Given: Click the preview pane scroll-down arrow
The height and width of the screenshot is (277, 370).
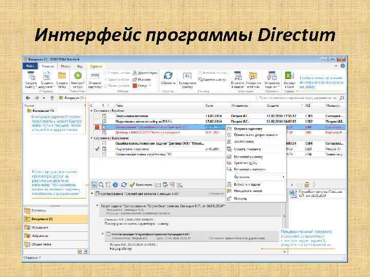Looking at the screenshot, I should tap(285, 252).
